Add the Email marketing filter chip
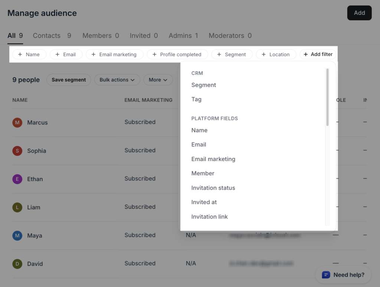 114,54
